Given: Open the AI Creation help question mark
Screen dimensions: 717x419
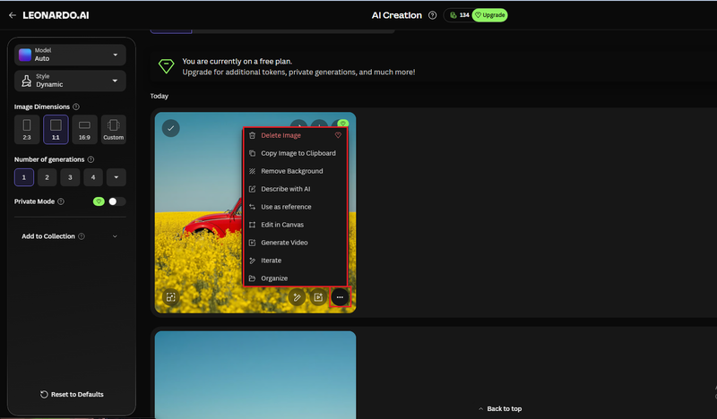Looking at the screenshot, I should pyautogui.click(x=432, y=15).
